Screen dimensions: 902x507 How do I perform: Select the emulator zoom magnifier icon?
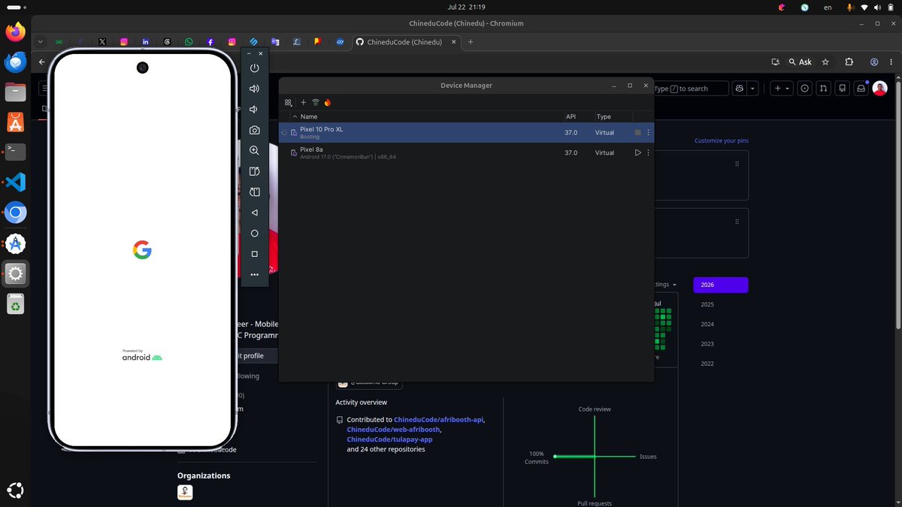[255, 151]
